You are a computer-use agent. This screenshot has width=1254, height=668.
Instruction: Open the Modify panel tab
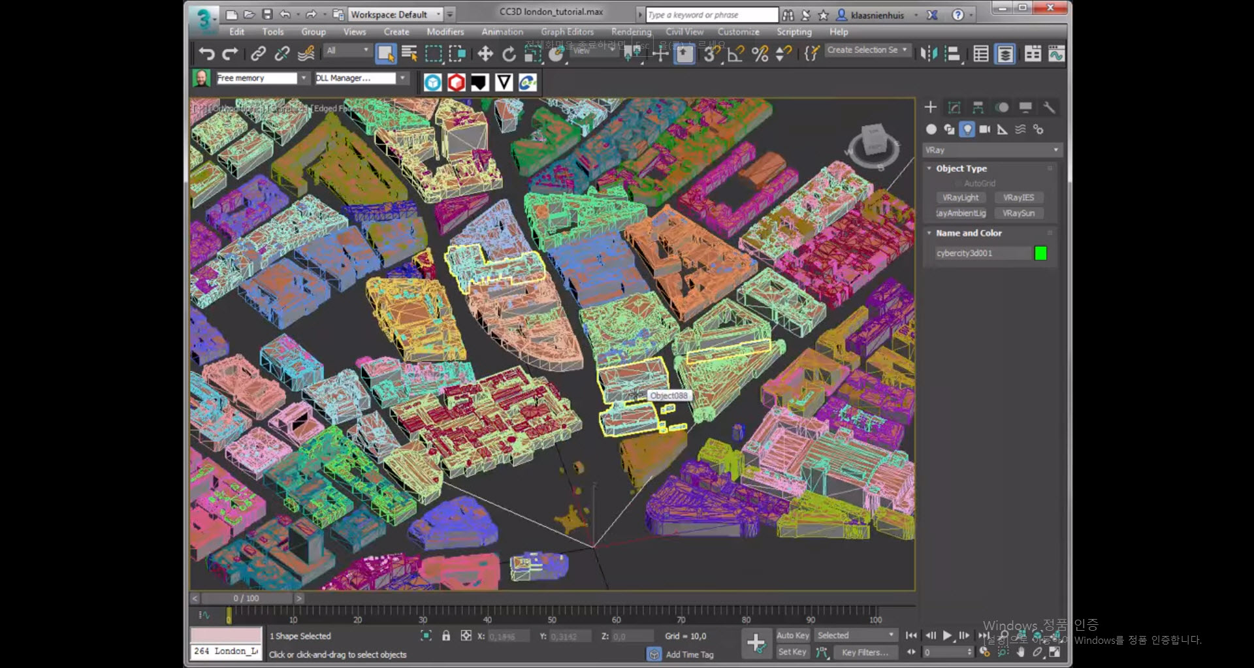coord(954,107)
